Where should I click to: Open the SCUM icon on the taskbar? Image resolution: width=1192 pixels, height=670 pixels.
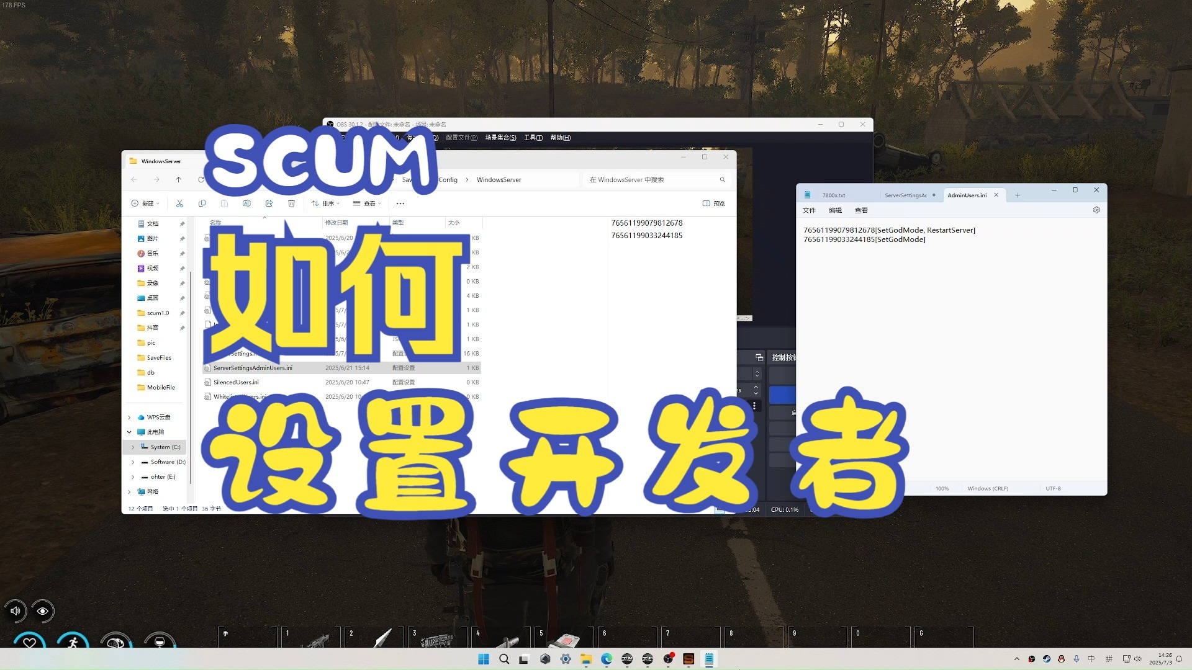(689, 659)
